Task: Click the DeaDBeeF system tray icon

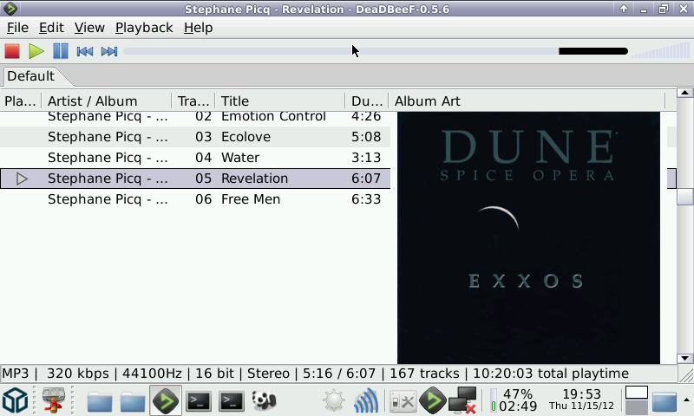Action: [x=432, y=400]
